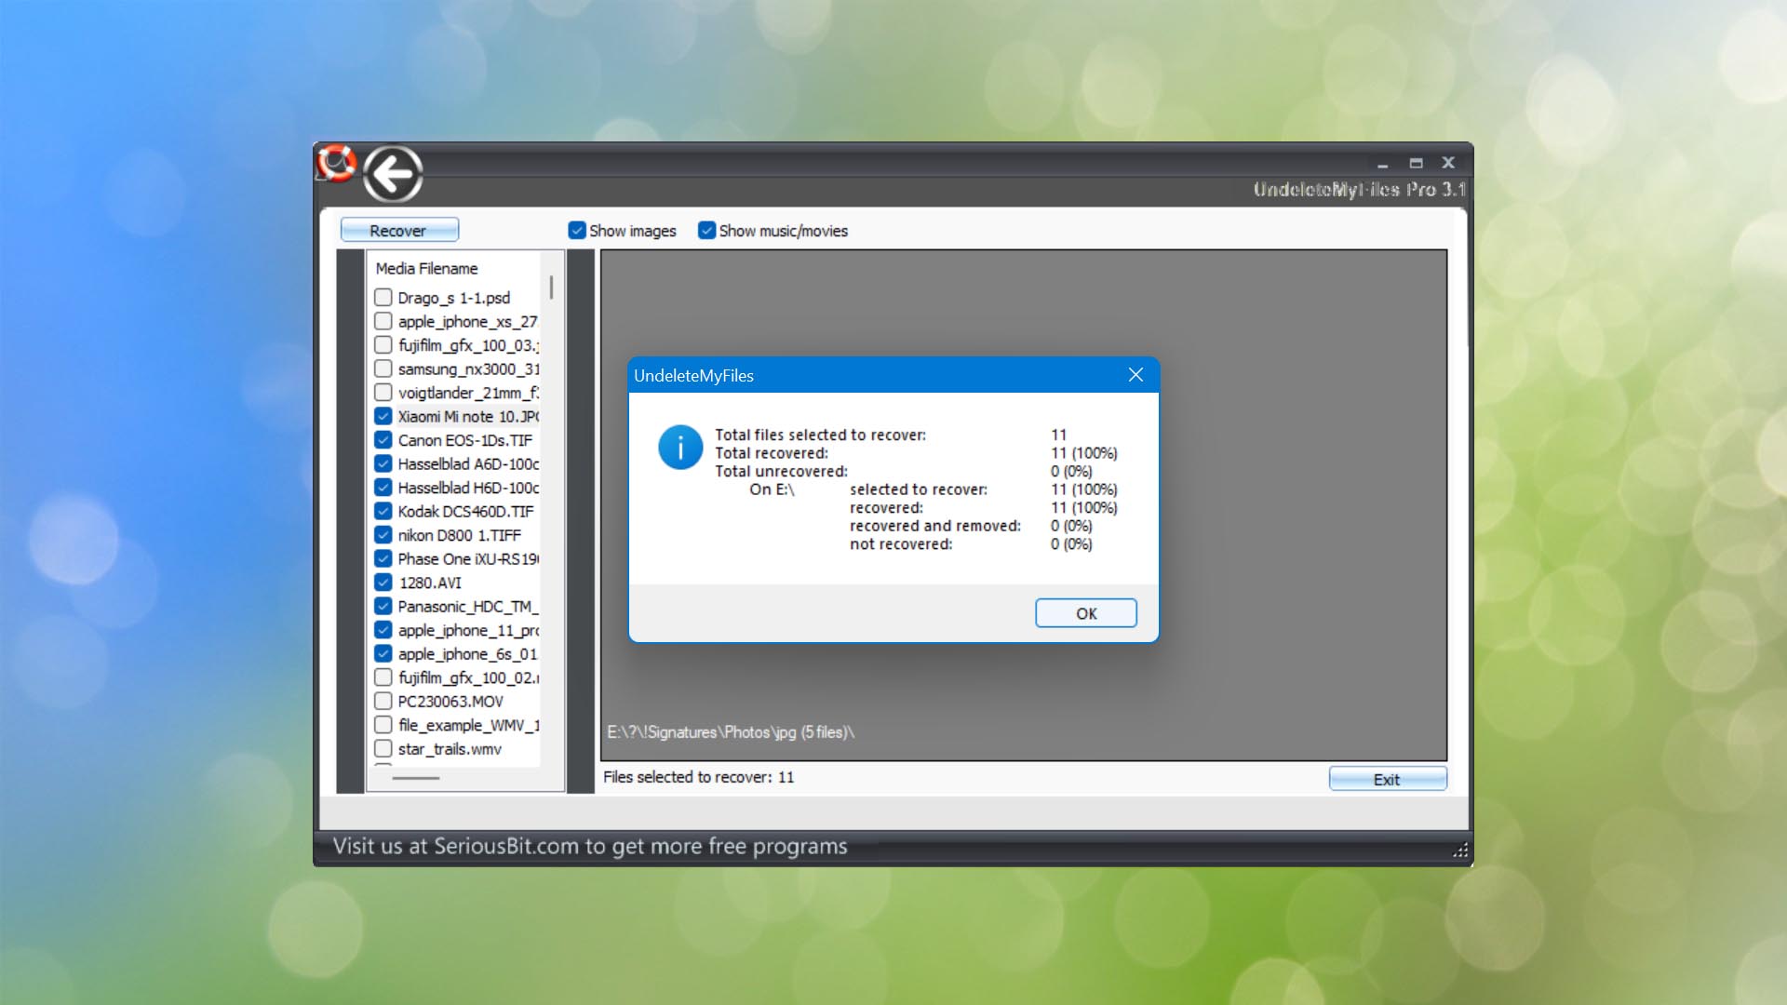Uncheck the apple_iphone_6s_01 checkbox

click(383, 653)
